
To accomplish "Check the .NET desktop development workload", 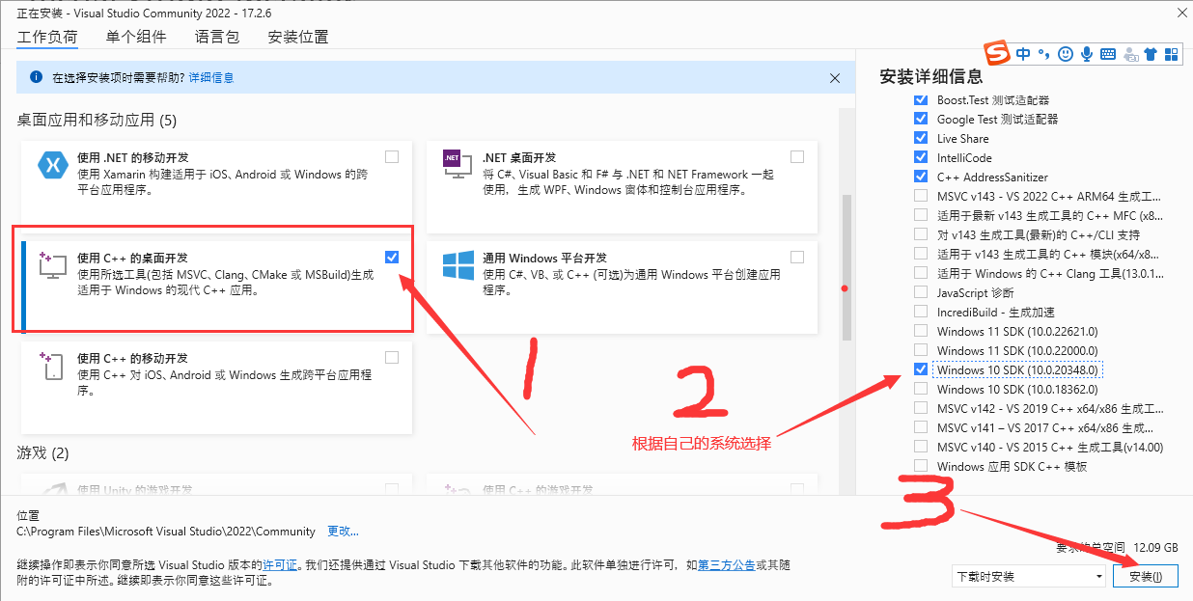I will tap(797, 157).
